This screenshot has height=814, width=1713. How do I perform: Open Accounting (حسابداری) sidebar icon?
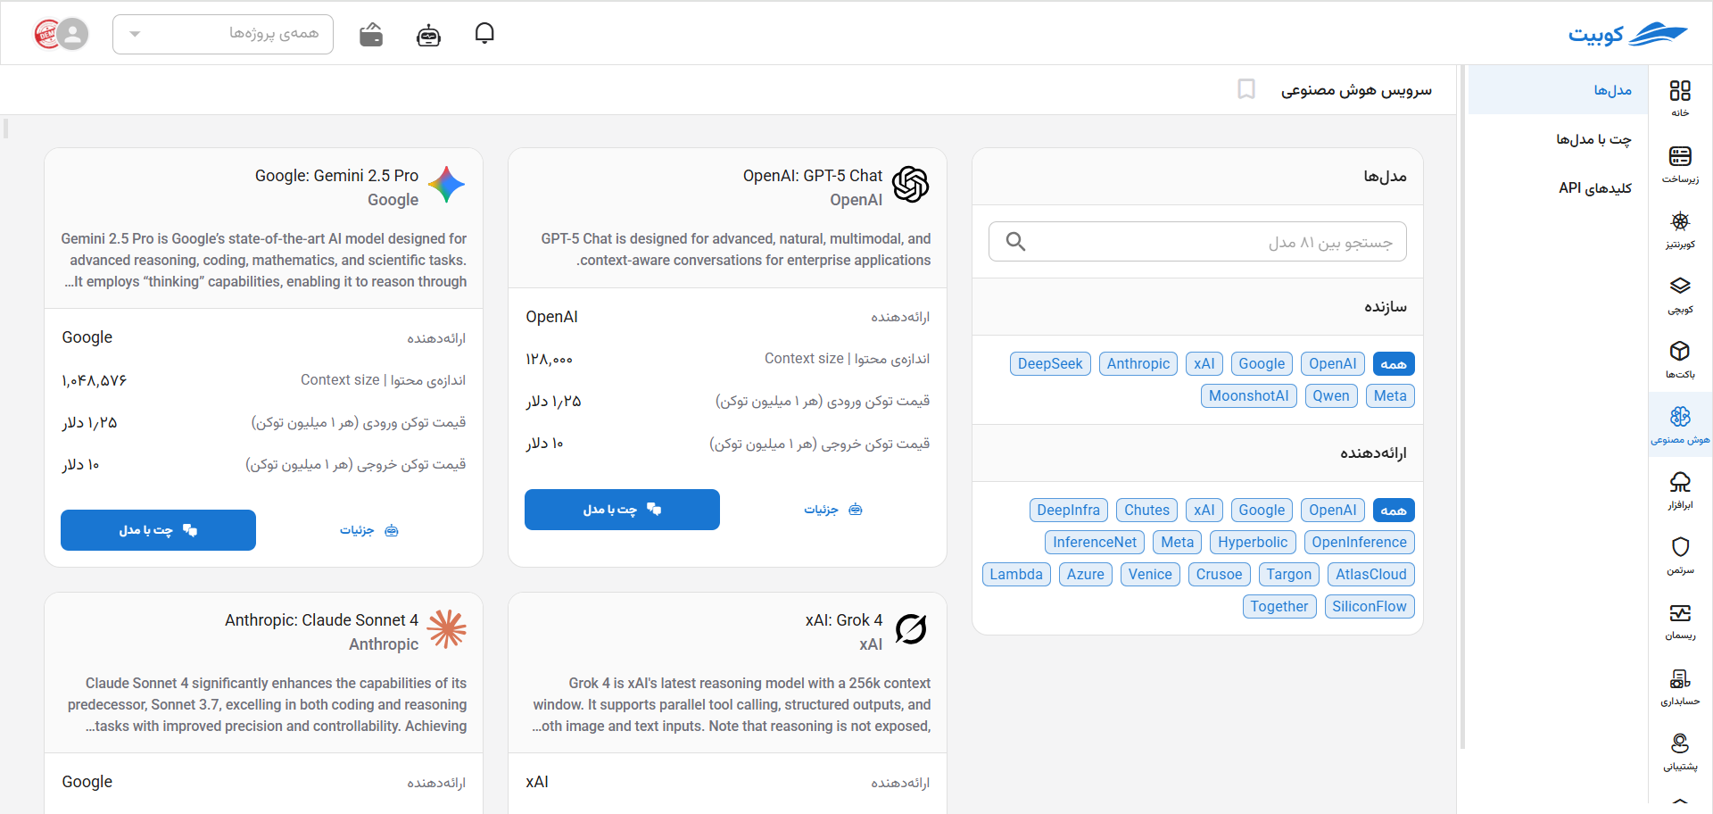[1680, 685]
